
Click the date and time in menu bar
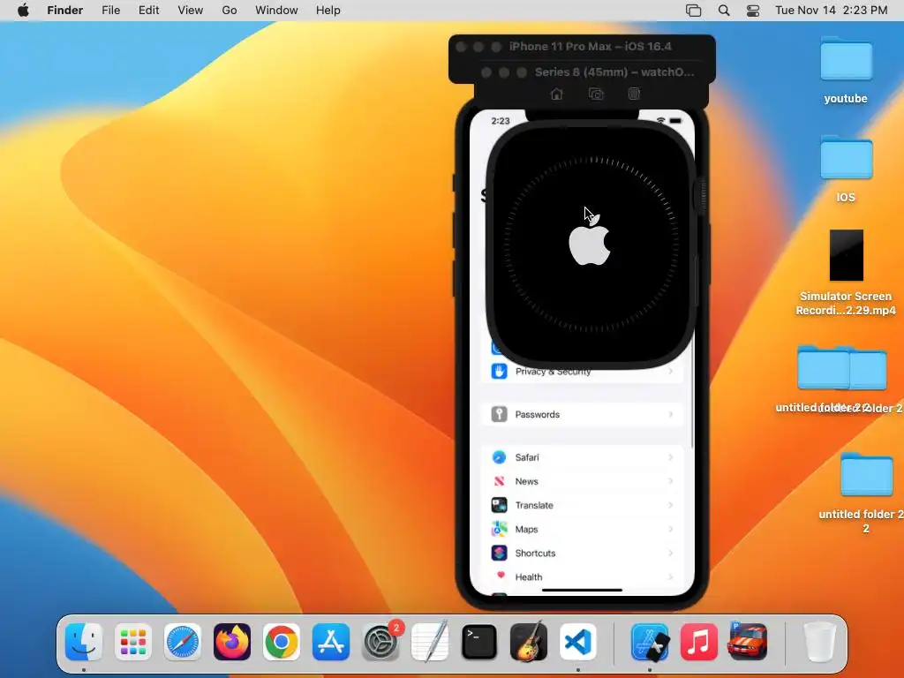pos(831,11)
